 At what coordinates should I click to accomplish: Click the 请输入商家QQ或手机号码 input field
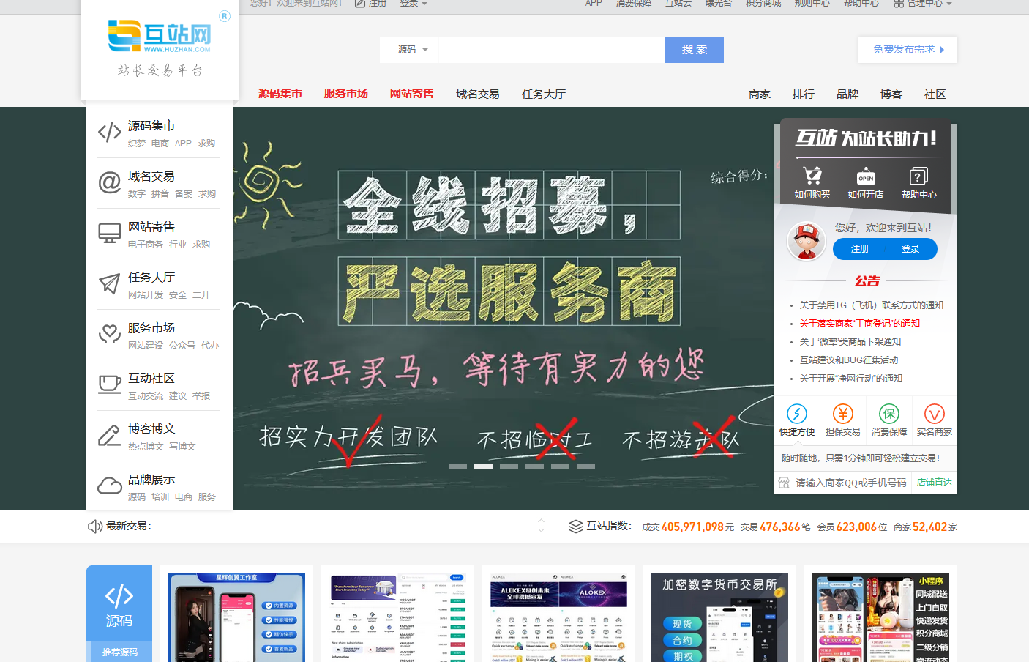pyautogui.click(x=850, y=483)
